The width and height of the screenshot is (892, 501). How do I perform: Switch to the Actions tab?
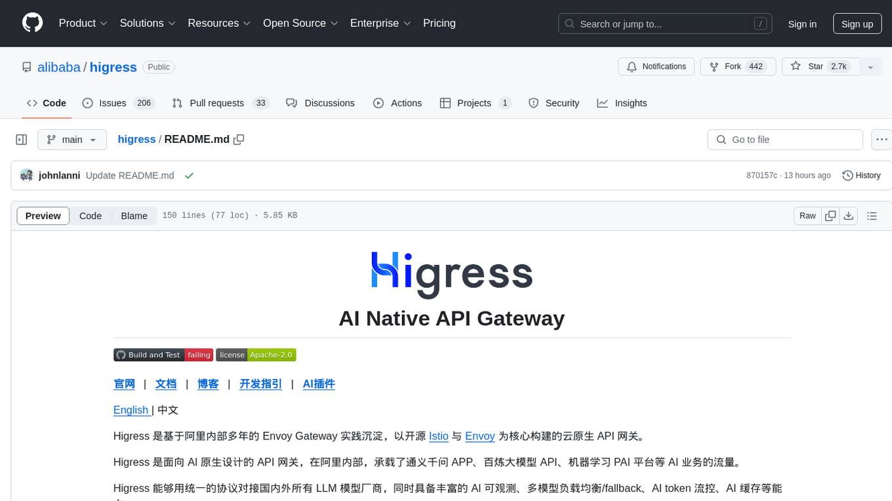point(397,103)
